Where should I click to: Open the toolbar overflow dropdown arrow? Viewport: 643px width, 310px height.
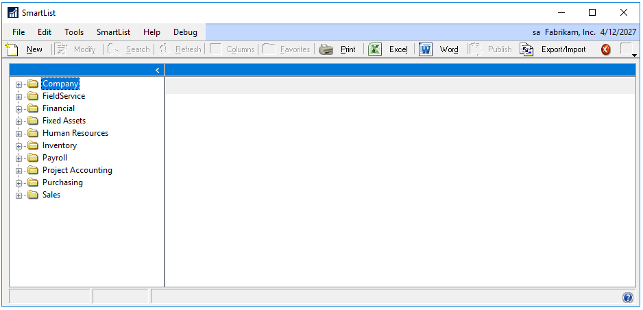[x=634, y=56]
